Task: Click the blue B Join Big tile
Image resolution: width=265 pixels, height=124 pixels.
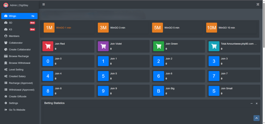Action: pos(159,91)
